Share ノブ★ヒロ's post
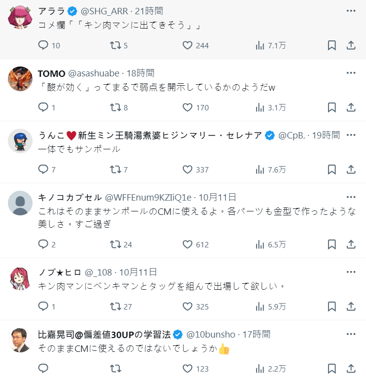 (351, 307)
